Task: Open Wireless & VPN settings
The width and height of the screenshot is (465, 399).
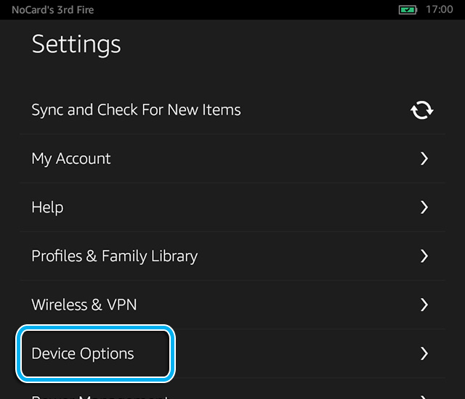Action: coord(232,305)
